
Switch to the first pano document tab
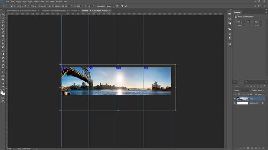[21, 11]
